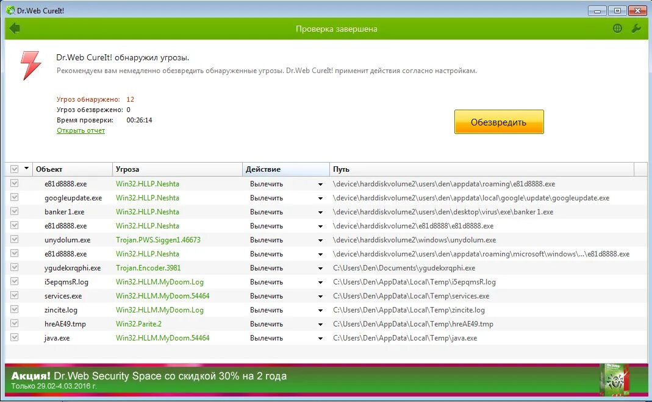Uncheck the ygudekxrqphi.exe row checkbox
The width and height of the screenshot is (652, 402).
click(15, 267)
